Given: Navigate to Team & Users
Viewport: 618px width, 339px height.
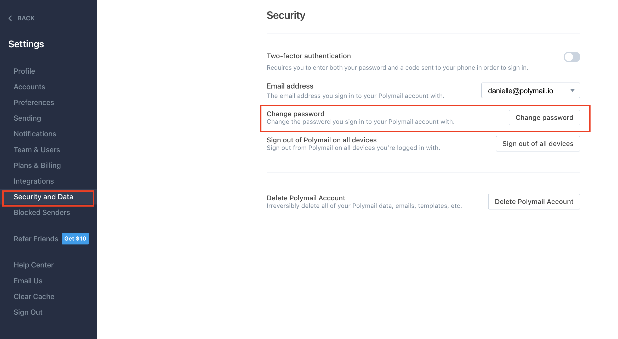Looking at the screenshot, I should pyautogui.click(x=37, y=150).
